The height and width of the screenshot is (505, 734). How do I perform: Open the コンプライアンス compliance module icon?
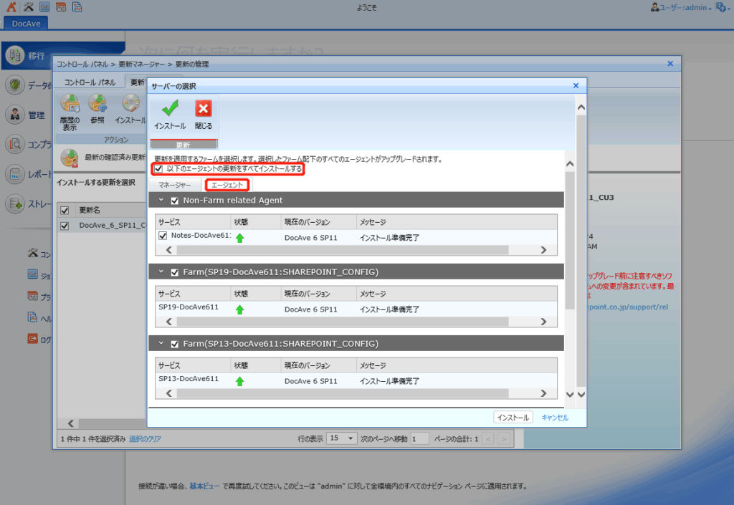(x=15, y=144)
